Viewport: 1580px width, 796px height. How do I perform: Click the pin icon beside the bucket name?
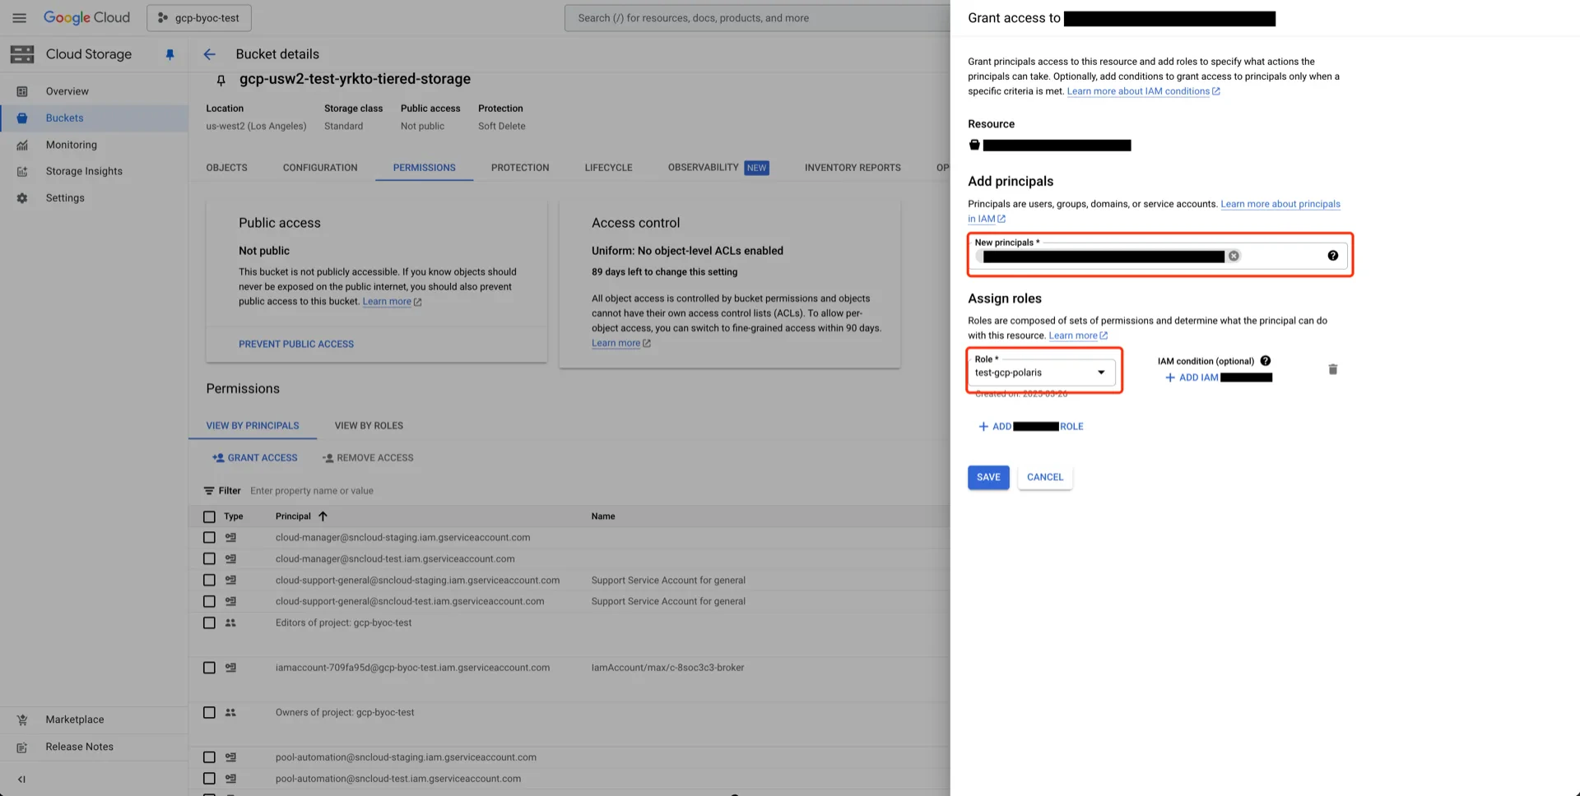(x=221, y=80)
